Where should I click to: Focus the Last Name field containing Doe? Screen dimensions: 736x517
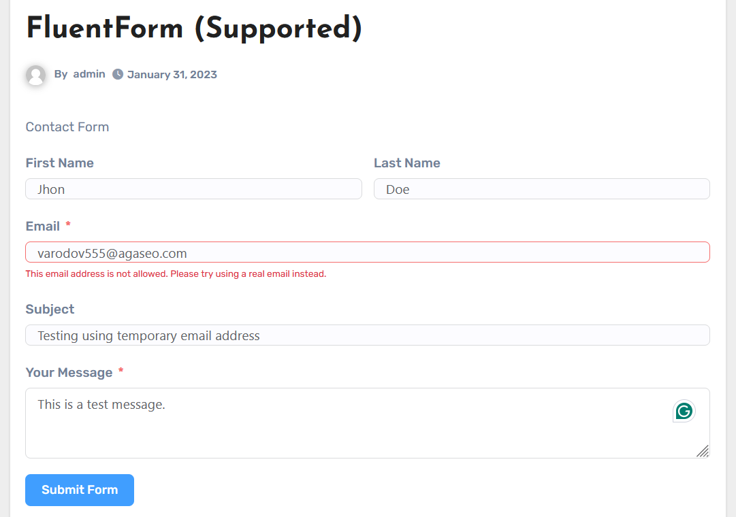tap(541, 189)
